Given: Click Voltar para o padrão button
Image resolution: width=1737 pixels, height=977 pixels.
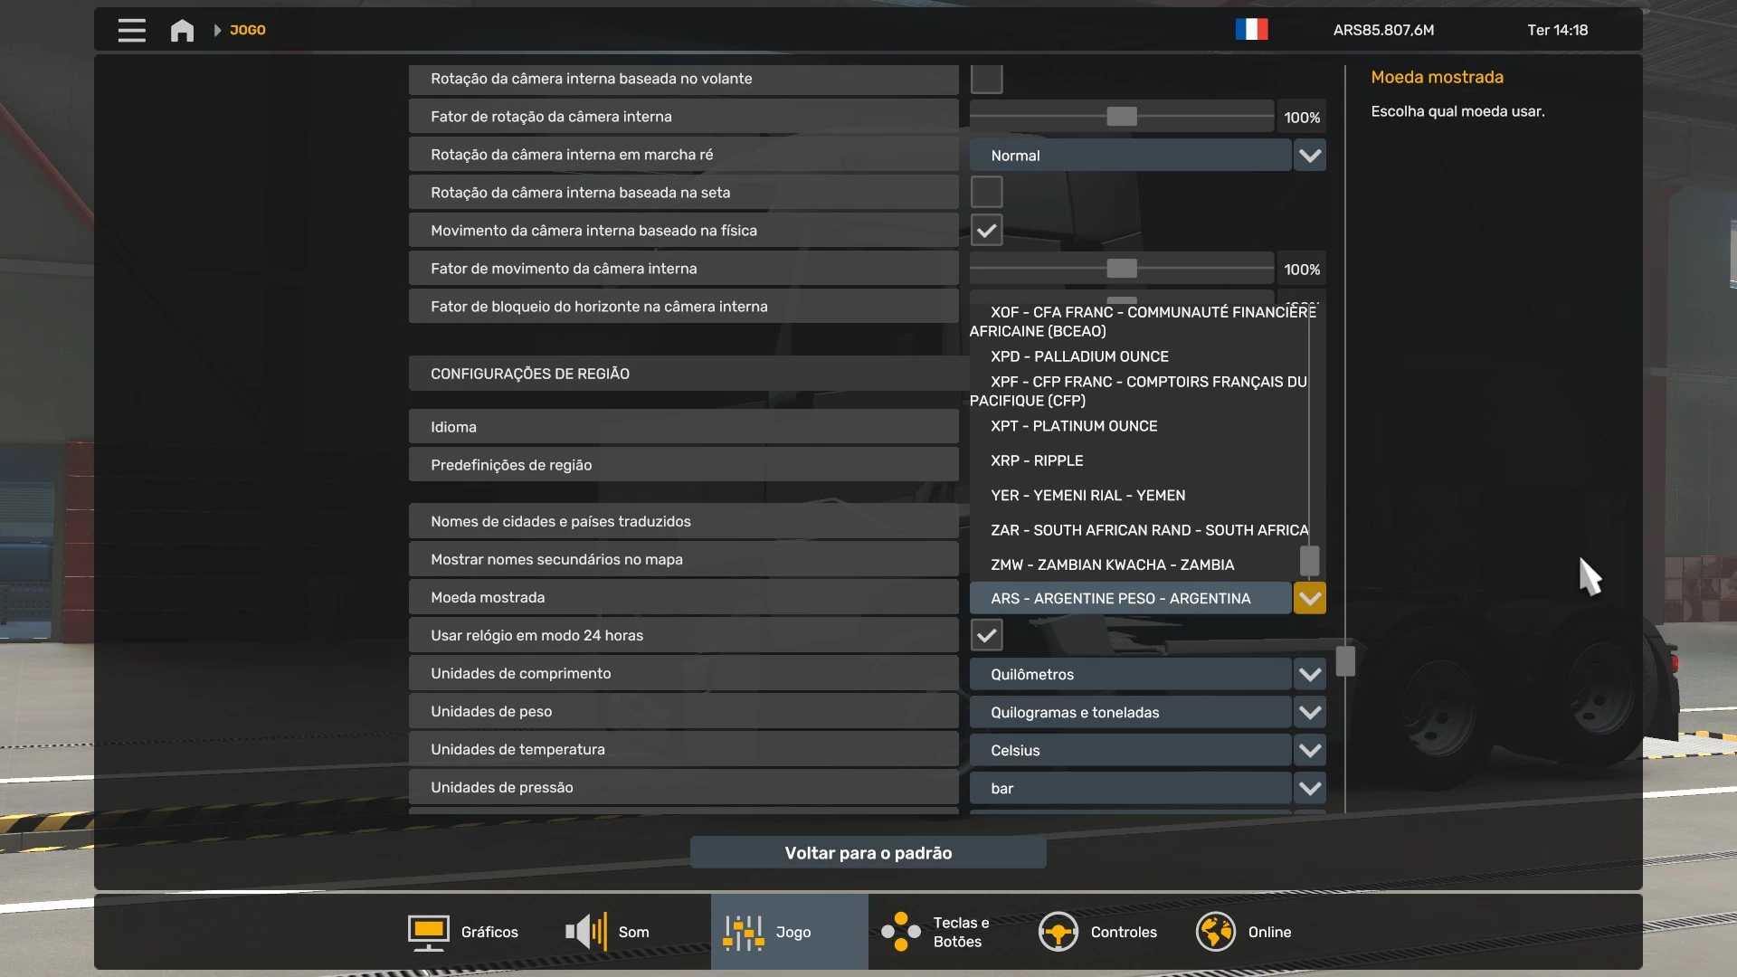Looking at the screenshot, I should (x=868, y=852).
